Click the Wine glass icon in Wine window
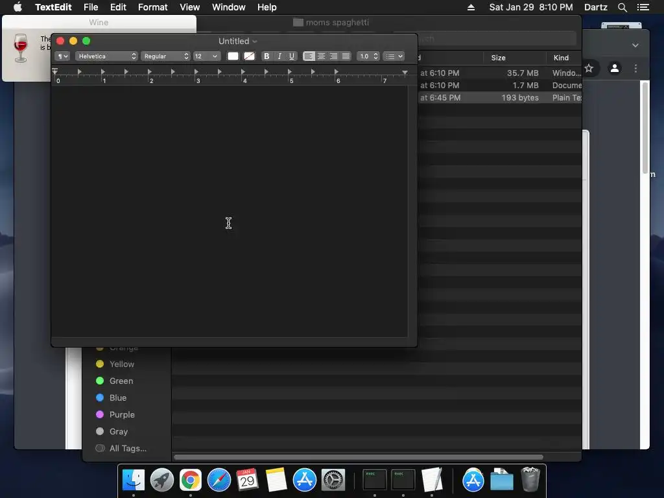This screenshot has height=498, width=664. tap(20, 48)
